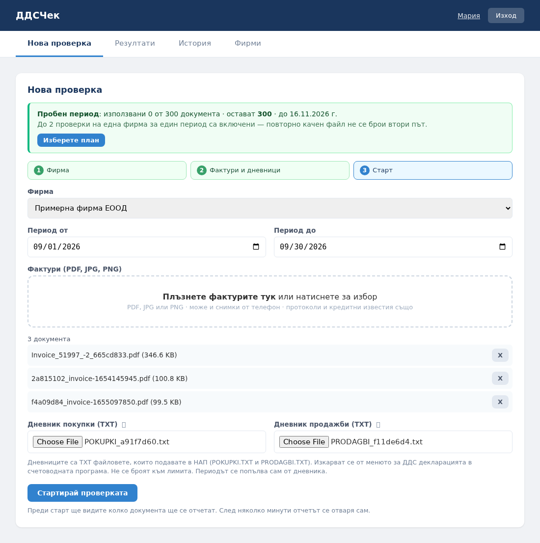Click step 3 circle for Старт
540x543 pixels.
click(x=364, y=170)
